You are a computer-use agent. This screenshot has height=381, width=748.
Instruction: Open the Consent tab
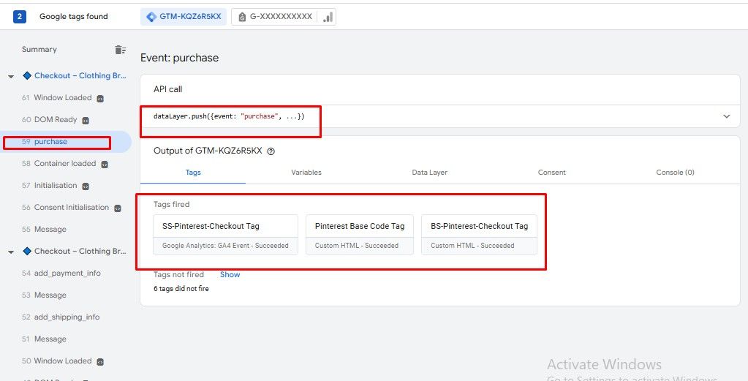pyautogui.click(x=551, y=173)
